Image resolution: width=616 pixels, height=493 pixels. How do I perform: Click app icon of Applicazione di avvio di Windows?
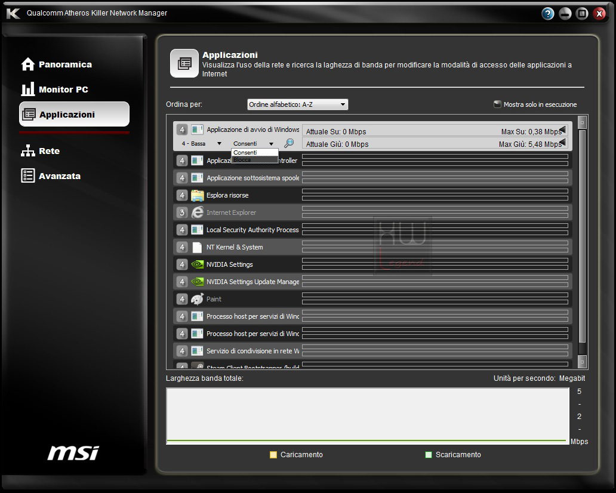197,130
